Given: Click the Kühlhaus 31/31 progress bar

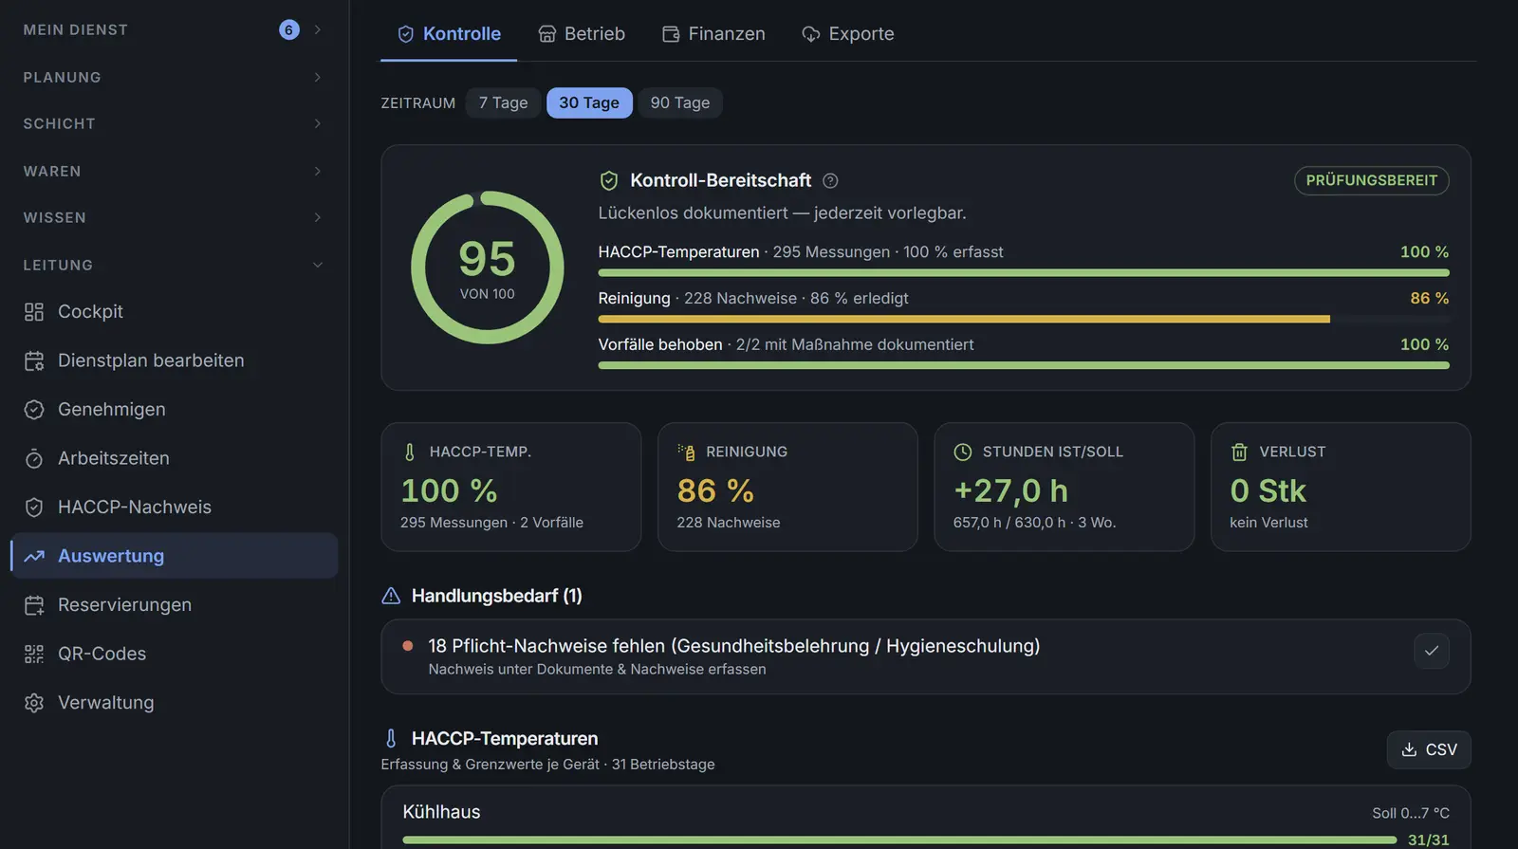Looking at the screenshot, I should coord(899,840).
